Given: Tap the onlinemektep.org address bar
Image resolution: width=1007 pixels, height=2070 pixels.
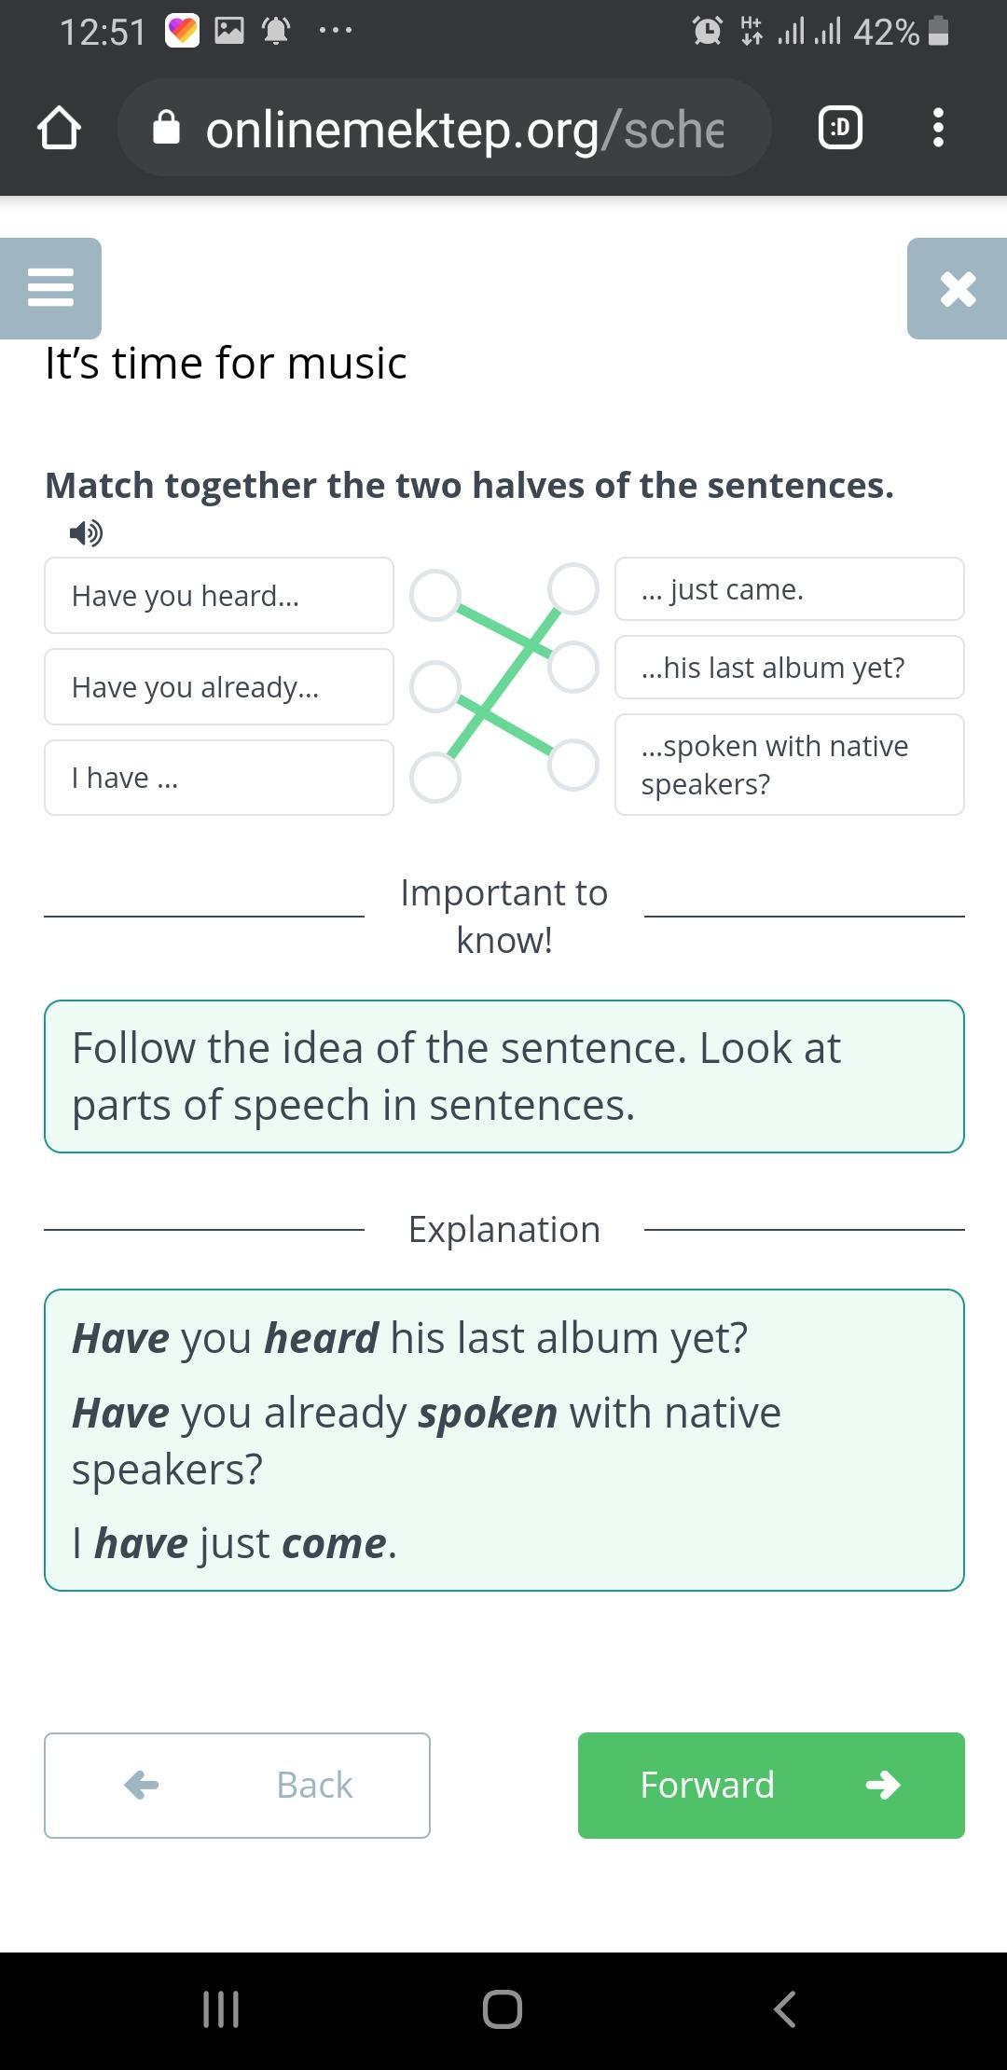Looking at the screenshot, I should pyautogui.click(x=445, y=128).
